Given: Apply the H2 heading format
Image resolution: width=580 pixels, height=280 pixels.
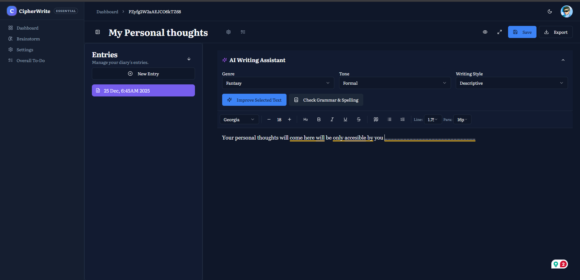Looking at the screenshot, I should (305, 119).
